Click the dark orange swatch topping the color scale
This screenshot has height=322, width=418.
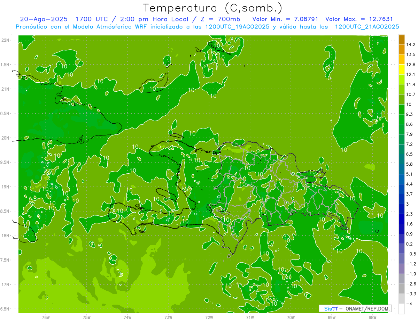402,40
